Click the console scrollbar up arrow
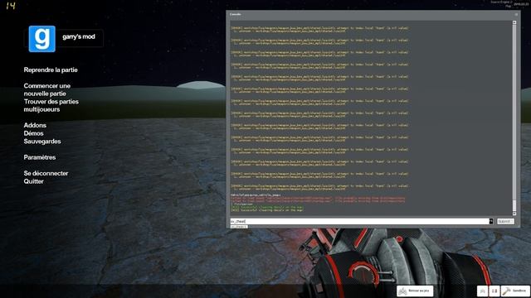 pos(514,22)
